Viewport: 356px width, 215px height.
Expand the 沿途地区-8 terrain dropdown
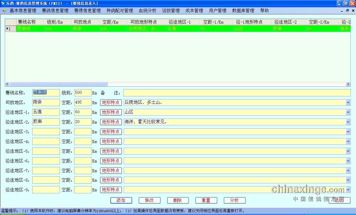pos(348,180)
